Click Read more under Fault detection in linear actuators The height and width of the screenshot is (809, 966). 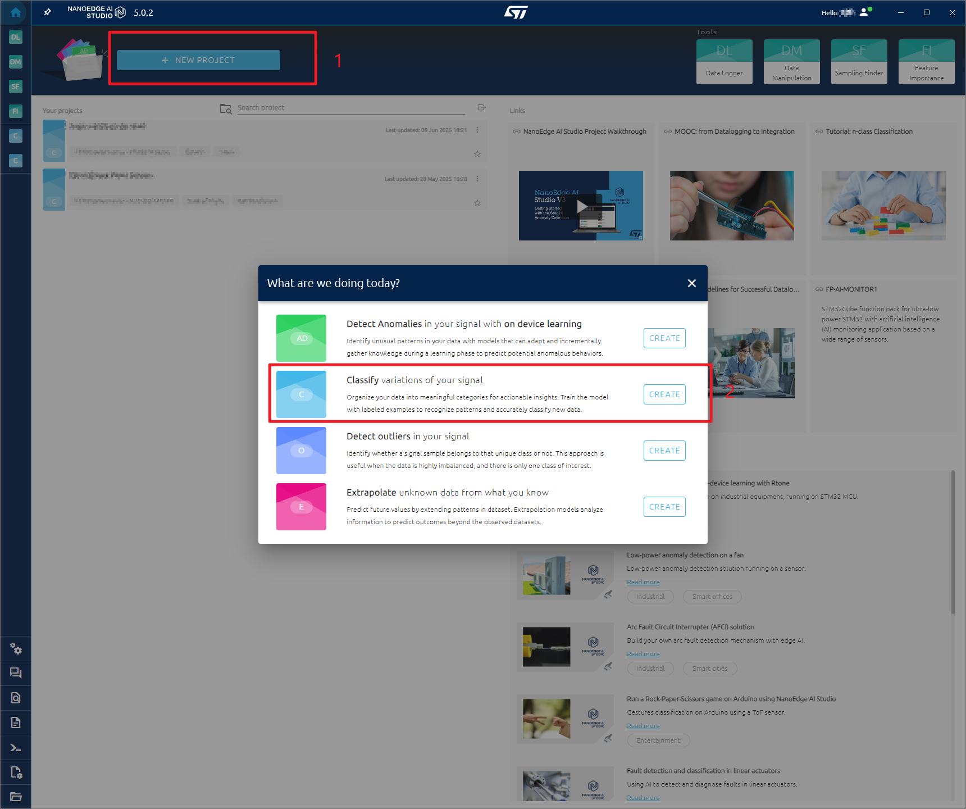tap(643, 798)
